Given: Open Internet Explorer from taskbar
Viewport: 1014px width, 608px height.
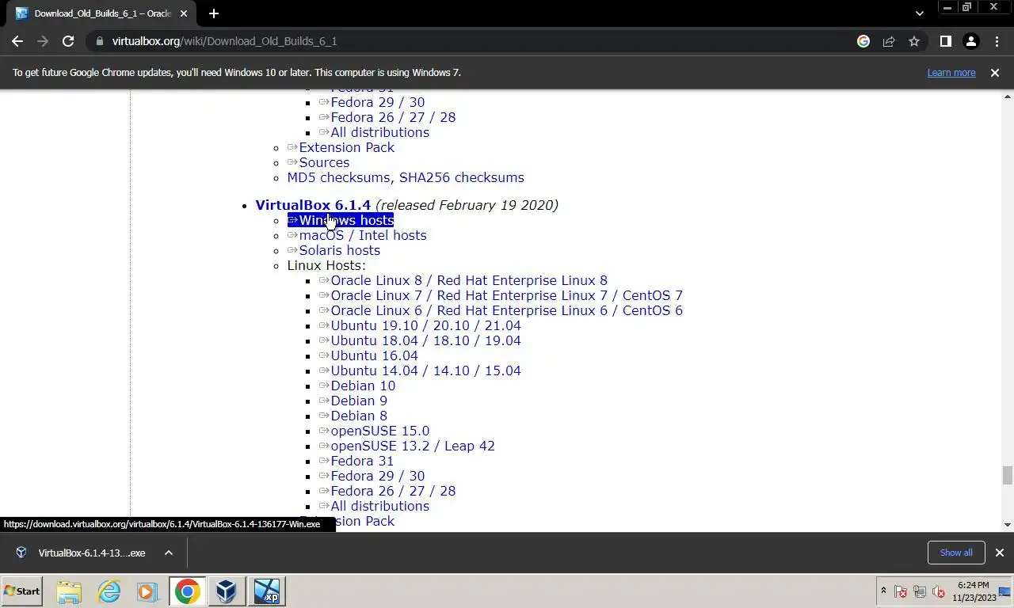Looking at the screenshot, I should [109, 591].
